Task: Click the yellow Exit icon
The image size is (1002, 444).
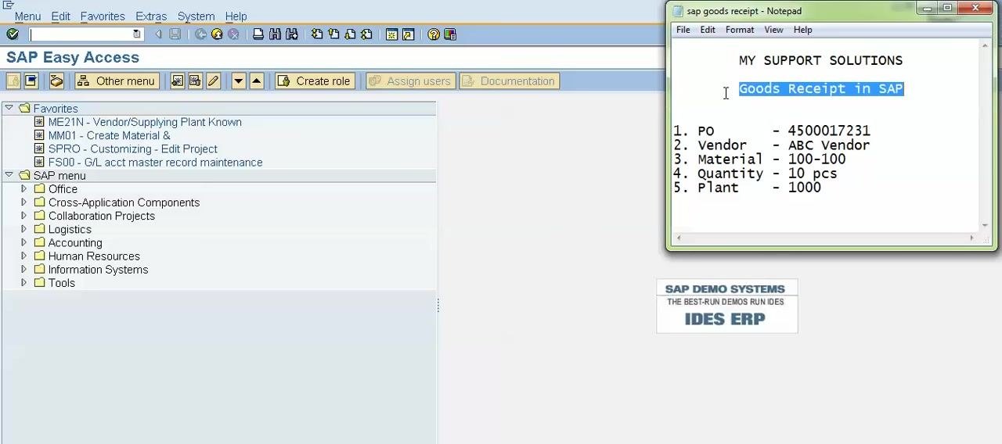Action: (217, 34)
